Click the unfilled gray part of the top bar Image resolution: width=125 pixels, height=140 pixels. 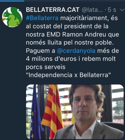[74, 0]
